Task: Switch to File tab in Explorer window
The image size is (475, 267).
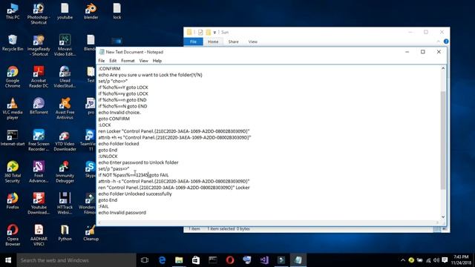Action: coord(193,42)
